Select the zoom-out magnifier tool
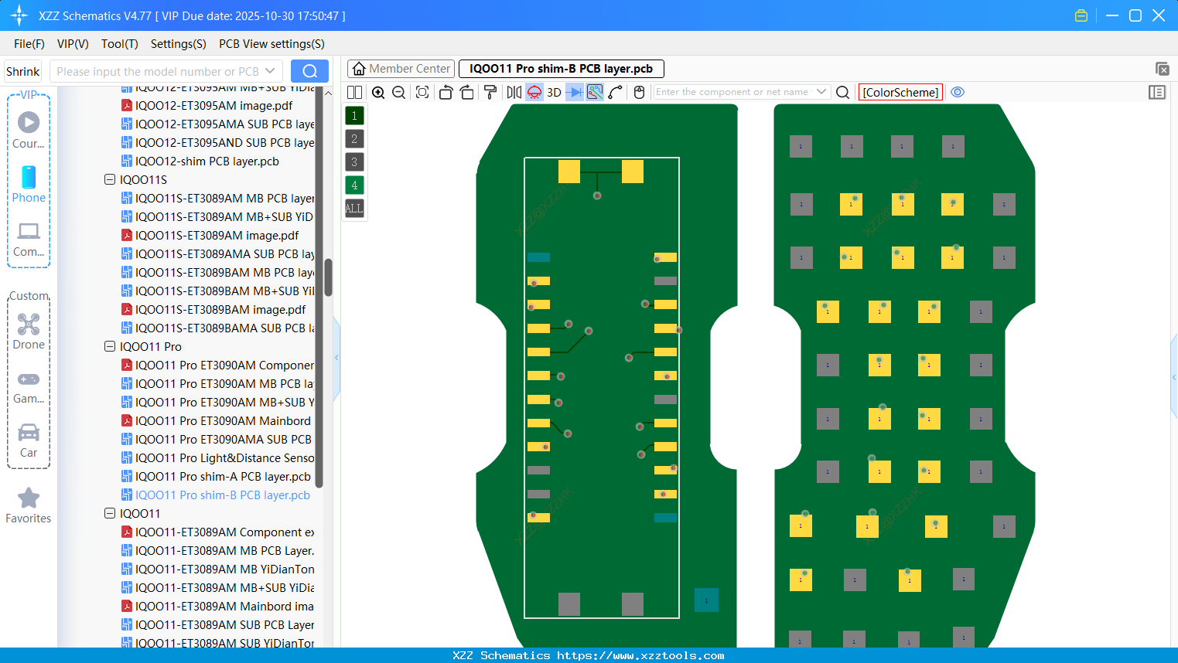The height and width of the screenshot is (663, 1178). pyautogui.click(x=398, y=92)
